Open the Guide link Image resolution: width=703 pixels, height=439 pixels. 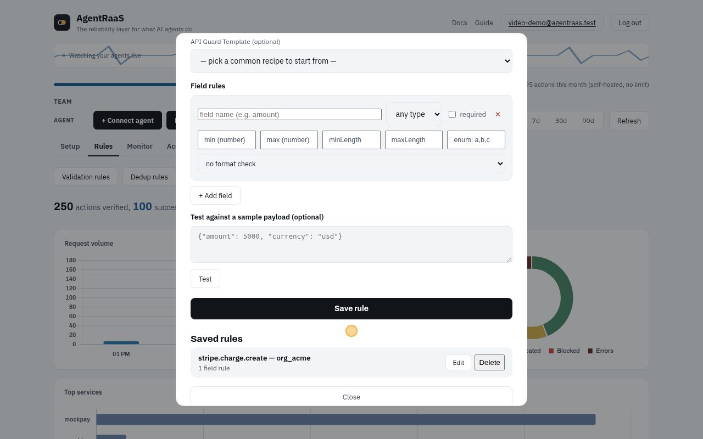(x=484, y=22)
